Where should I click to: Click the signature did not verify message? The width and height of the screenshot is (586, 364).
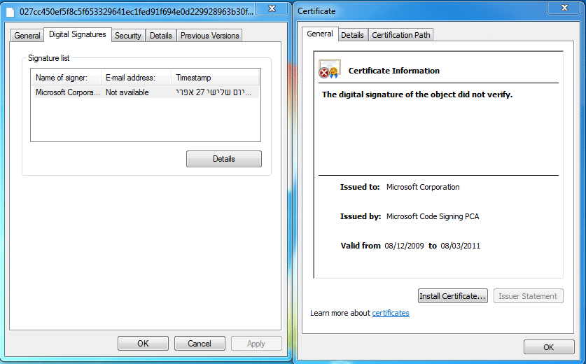[x=417, y=94]
